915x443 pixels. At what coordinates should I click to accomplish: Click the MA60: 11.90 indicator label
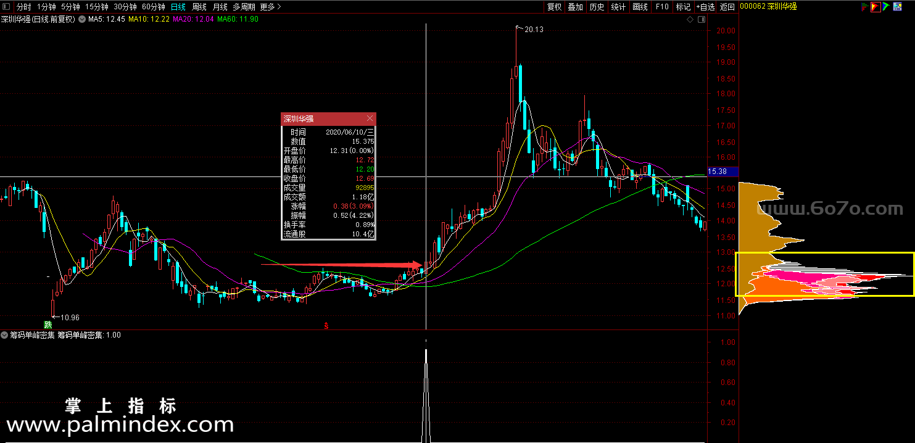[x=238, y=19]
